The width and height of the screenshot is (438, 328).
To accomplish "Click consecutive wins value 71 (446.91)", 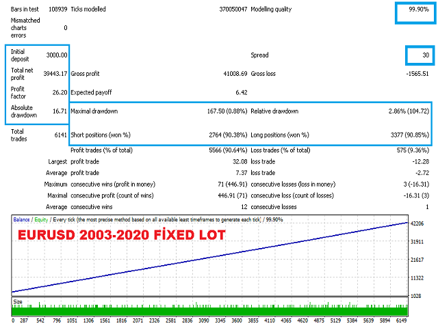I will click(233, 184).
